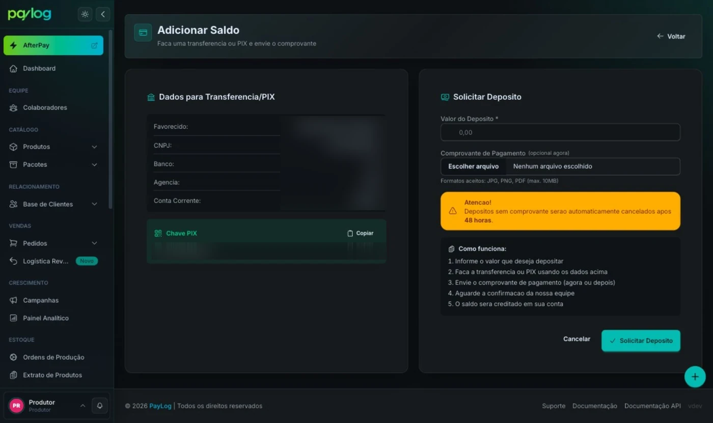Click the Pacotes archive icon
713x423 pixels.
coord(13,164)
